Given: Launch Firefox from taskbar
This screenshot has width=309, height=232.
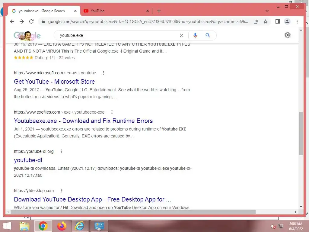Looking at the screenshot, I should click(x=62, y=226).
